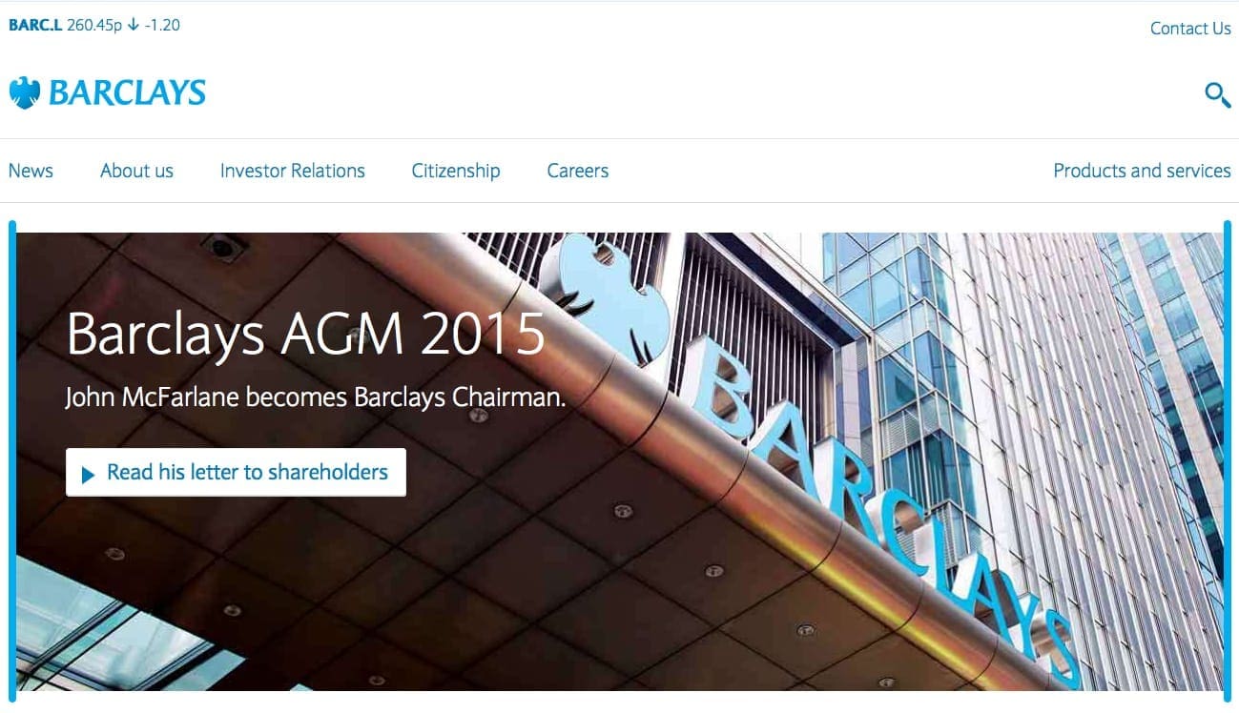The height and width of the screenshot is (713, 1239).
Task: Click the down arrow in stock ticker
Action: click(133, 26)
